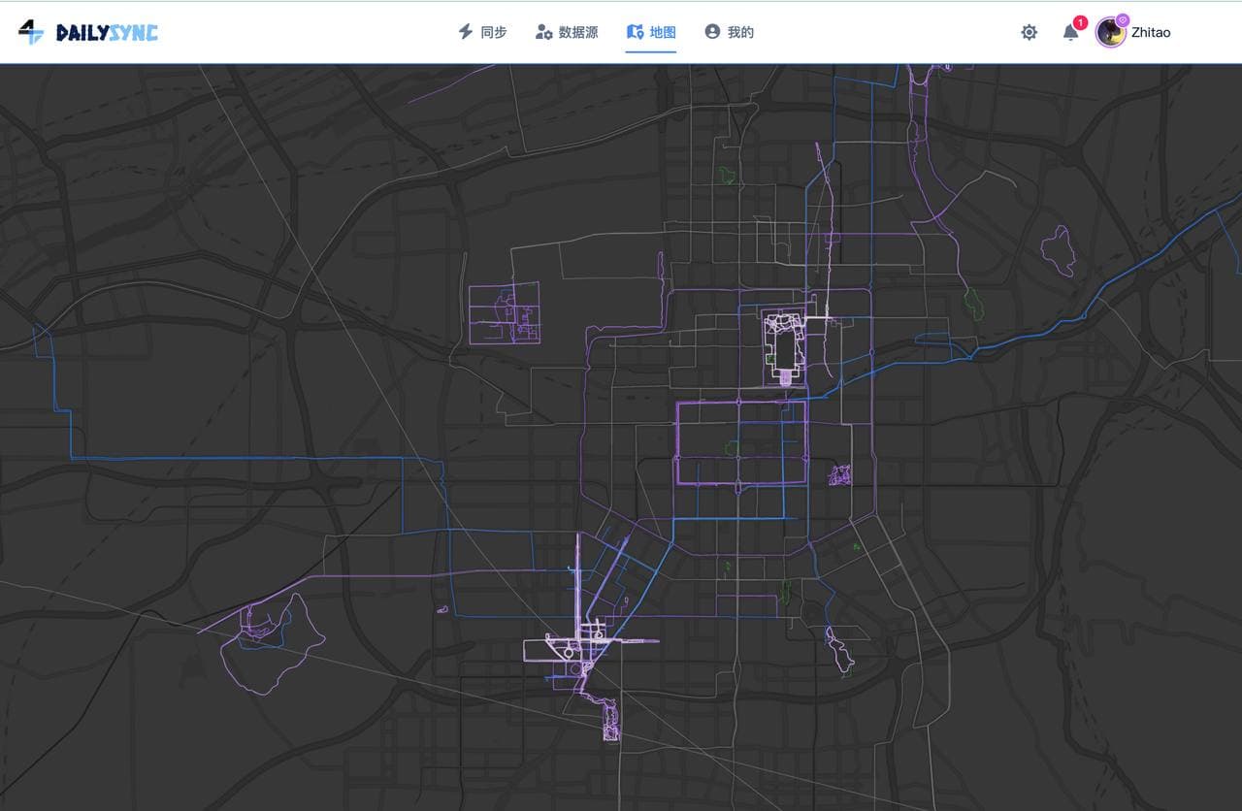The width and height of the screenshot is (1242, 811).
Task: Select the 地图 map tab
Action: [x=651, y=32]
